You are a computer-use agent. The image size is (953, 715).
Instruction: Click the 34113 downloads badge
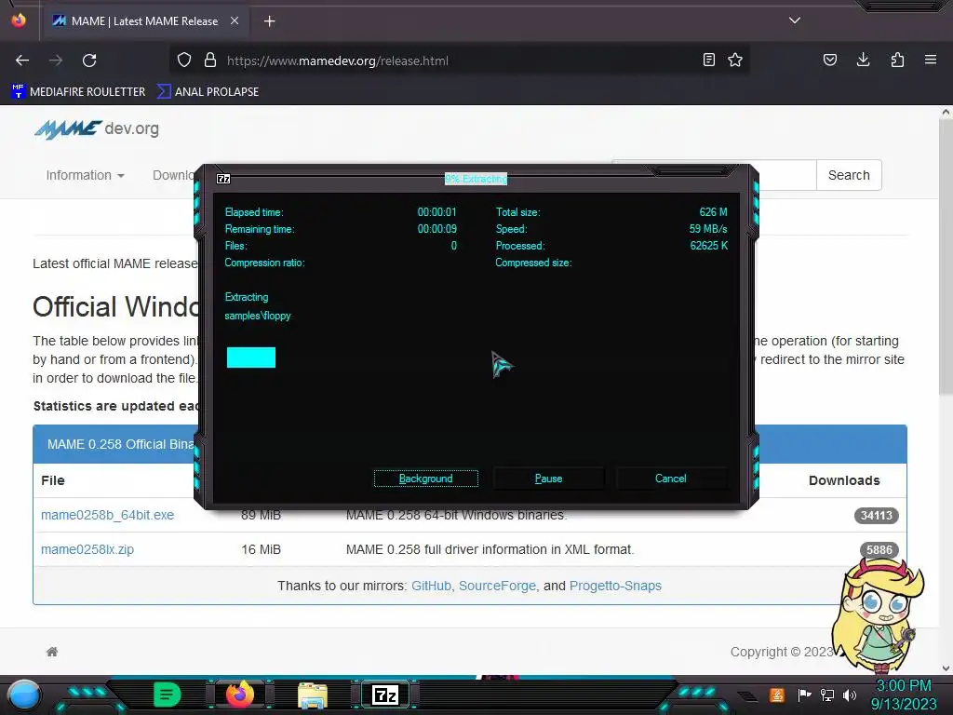click(x=876, y=516)
